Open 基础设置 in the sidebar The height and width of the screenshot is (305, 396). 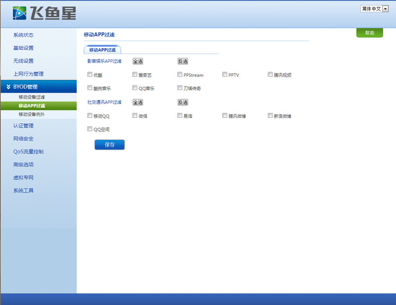[x=23, y=48]
